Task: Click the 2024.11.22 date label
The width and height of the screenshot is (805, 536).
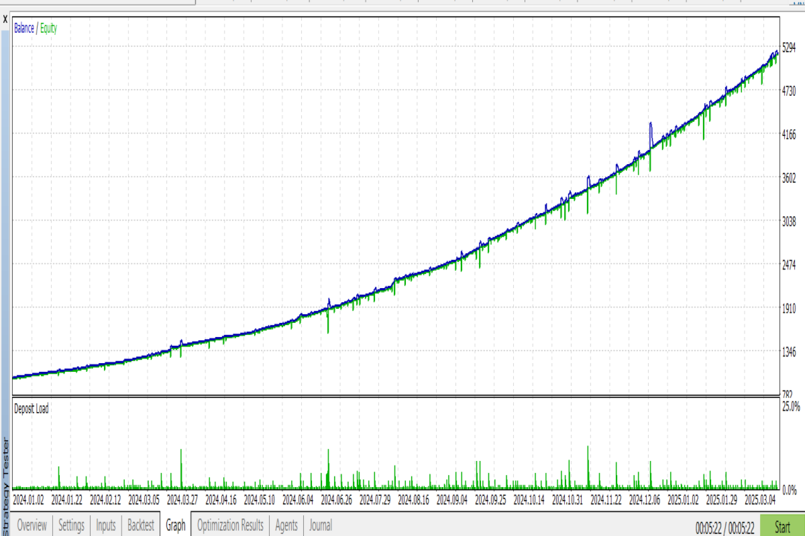Action: tap(606, 499)
